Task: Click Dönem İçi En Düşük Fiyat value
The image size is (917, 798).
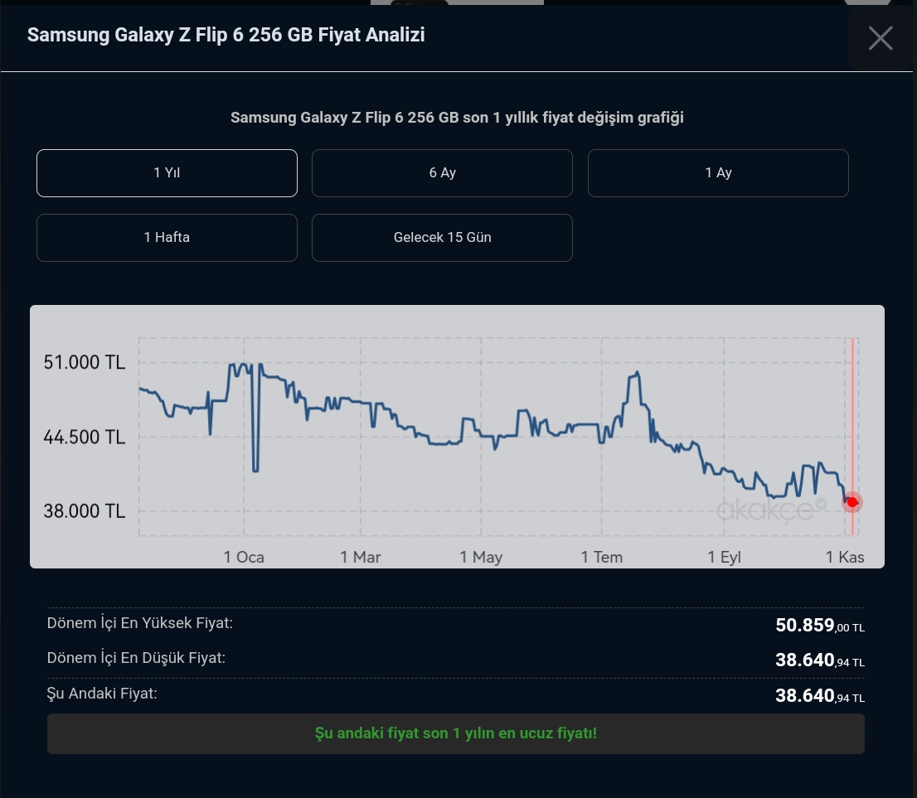Action: coord(820,660)
